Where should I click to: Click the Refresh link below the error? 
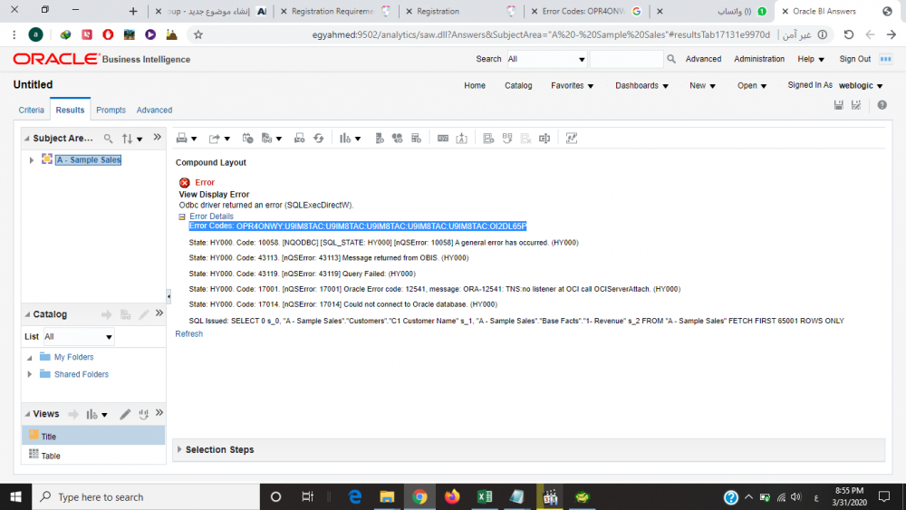click(x=189, y=334)
